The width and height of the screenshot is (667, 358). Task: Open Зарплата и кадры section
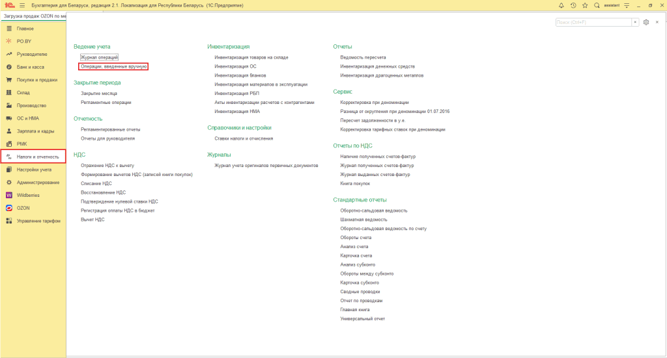(35, 131)
